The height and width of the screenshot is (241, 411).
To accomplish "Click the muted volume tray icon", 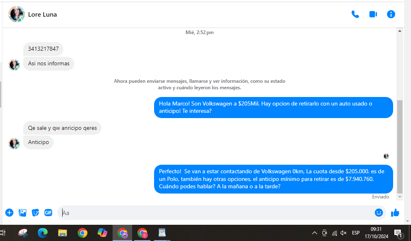I will [x=344, y=233].
